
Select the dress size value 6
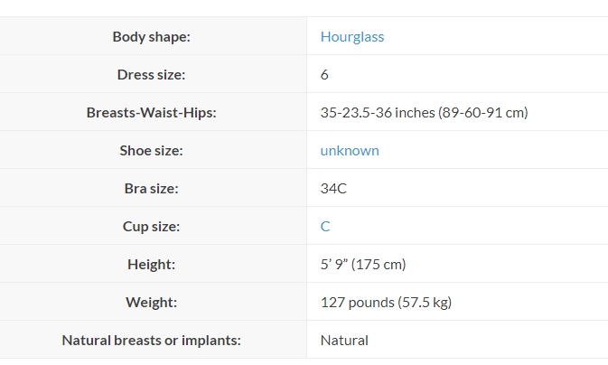[x=324, y=74]
